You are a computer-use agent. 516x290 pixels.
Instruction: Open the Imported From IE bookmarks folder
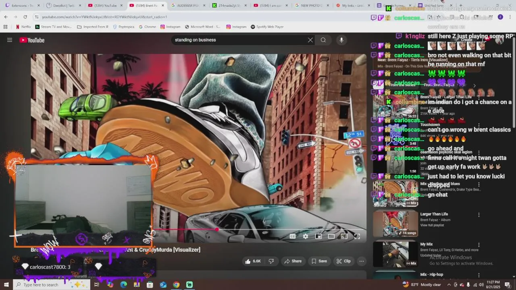click(93, 27)
